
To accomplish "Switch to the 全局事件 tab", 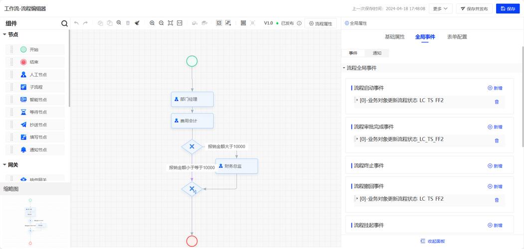I will click(x=425, y=37).
